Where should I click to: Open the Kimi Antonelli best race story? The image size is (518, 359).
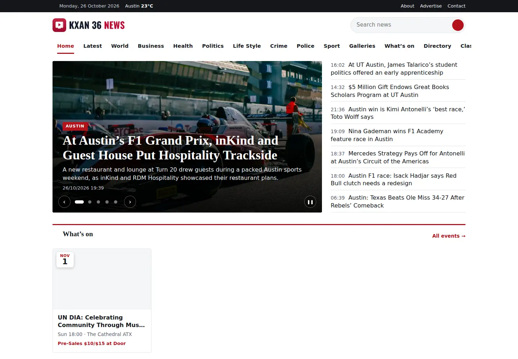(x=398, y=113)
